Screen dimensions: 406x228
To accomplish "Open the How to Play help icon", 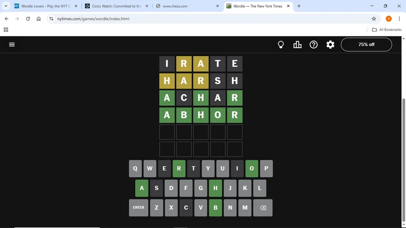I will (x=314, y=45).
